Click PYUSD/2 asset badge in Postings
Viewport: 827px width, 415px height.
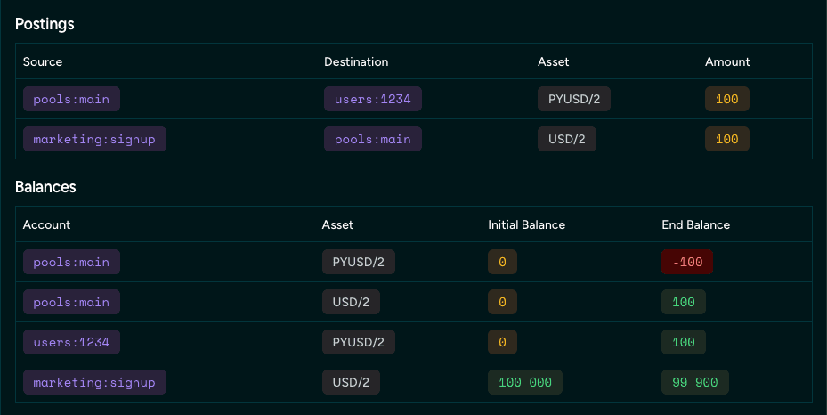(x=573, y=99)
